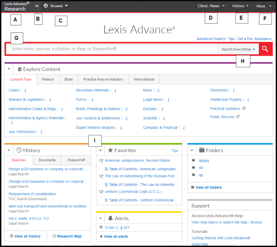The width and height of the screenshot is (277, 247).
Task: Open Get a Doc Assistance link
Action: coord(254,39)
